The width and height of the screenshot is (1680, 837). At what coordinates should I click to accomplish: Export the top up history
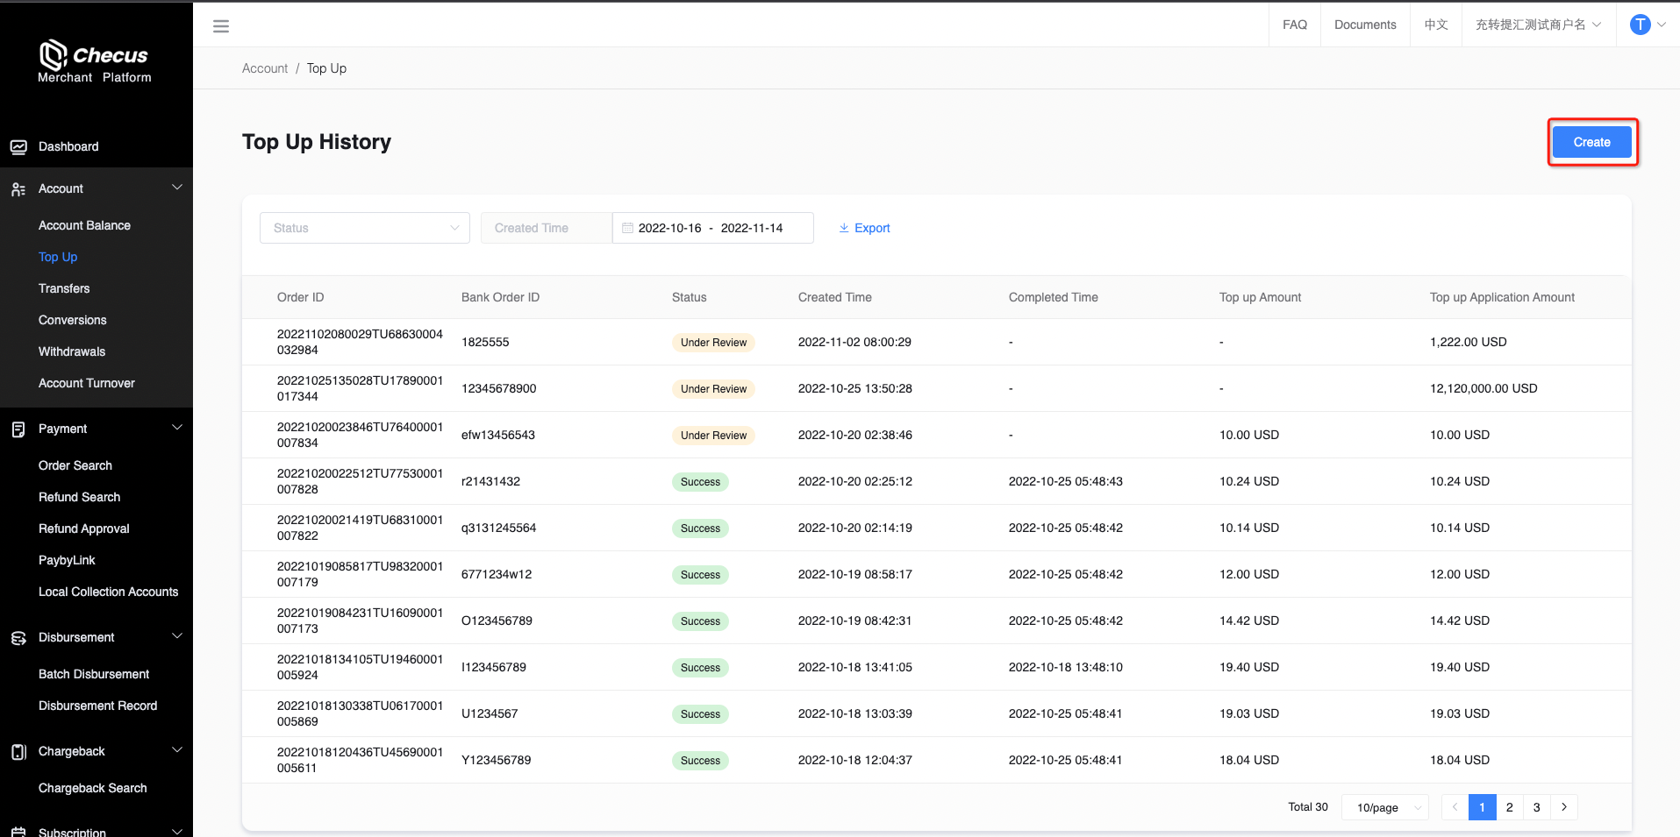864,228
